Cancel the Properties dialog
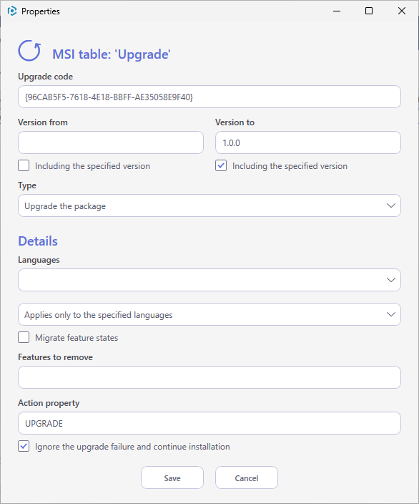 (x=247, y=478)
